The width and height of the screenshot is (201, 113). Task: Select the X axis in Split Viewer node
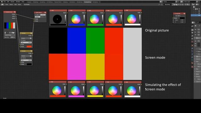pyautogui.click(x=38, y=15)
